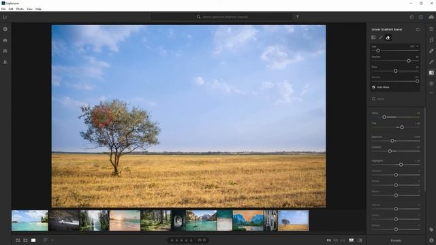Open the sort order dropdown
The image size is (436, 245).
pyautogui.click(x=48, y=240)
